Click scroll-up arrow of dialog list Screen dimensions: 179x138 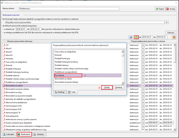pos(123,51)
